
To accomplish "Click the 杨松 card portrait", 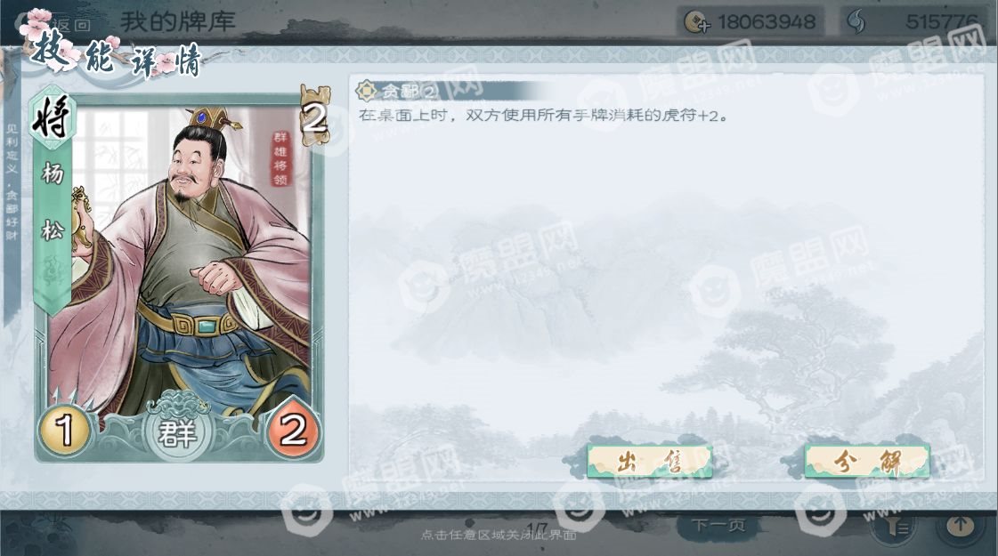I will pyautogui.click(x=191, y=261).
